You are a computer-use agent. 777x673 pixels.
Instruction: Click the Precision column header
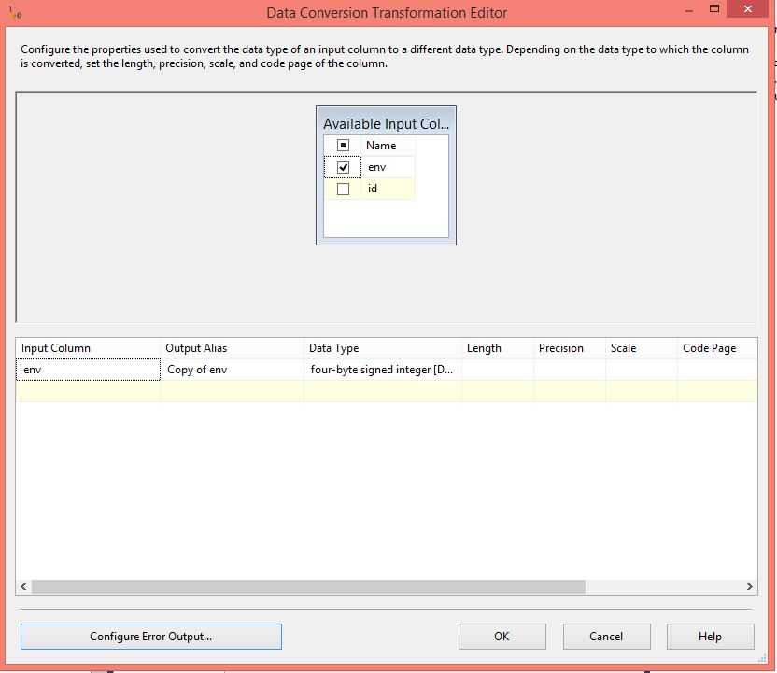point(570,348)
